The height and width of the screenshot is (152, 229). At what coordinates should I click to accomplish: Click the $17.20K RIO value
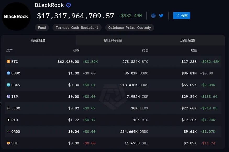click(x=189, y=120)
